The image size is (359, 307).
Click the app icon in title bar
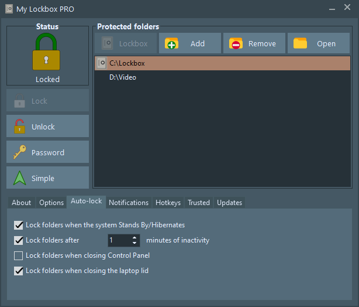9,9
